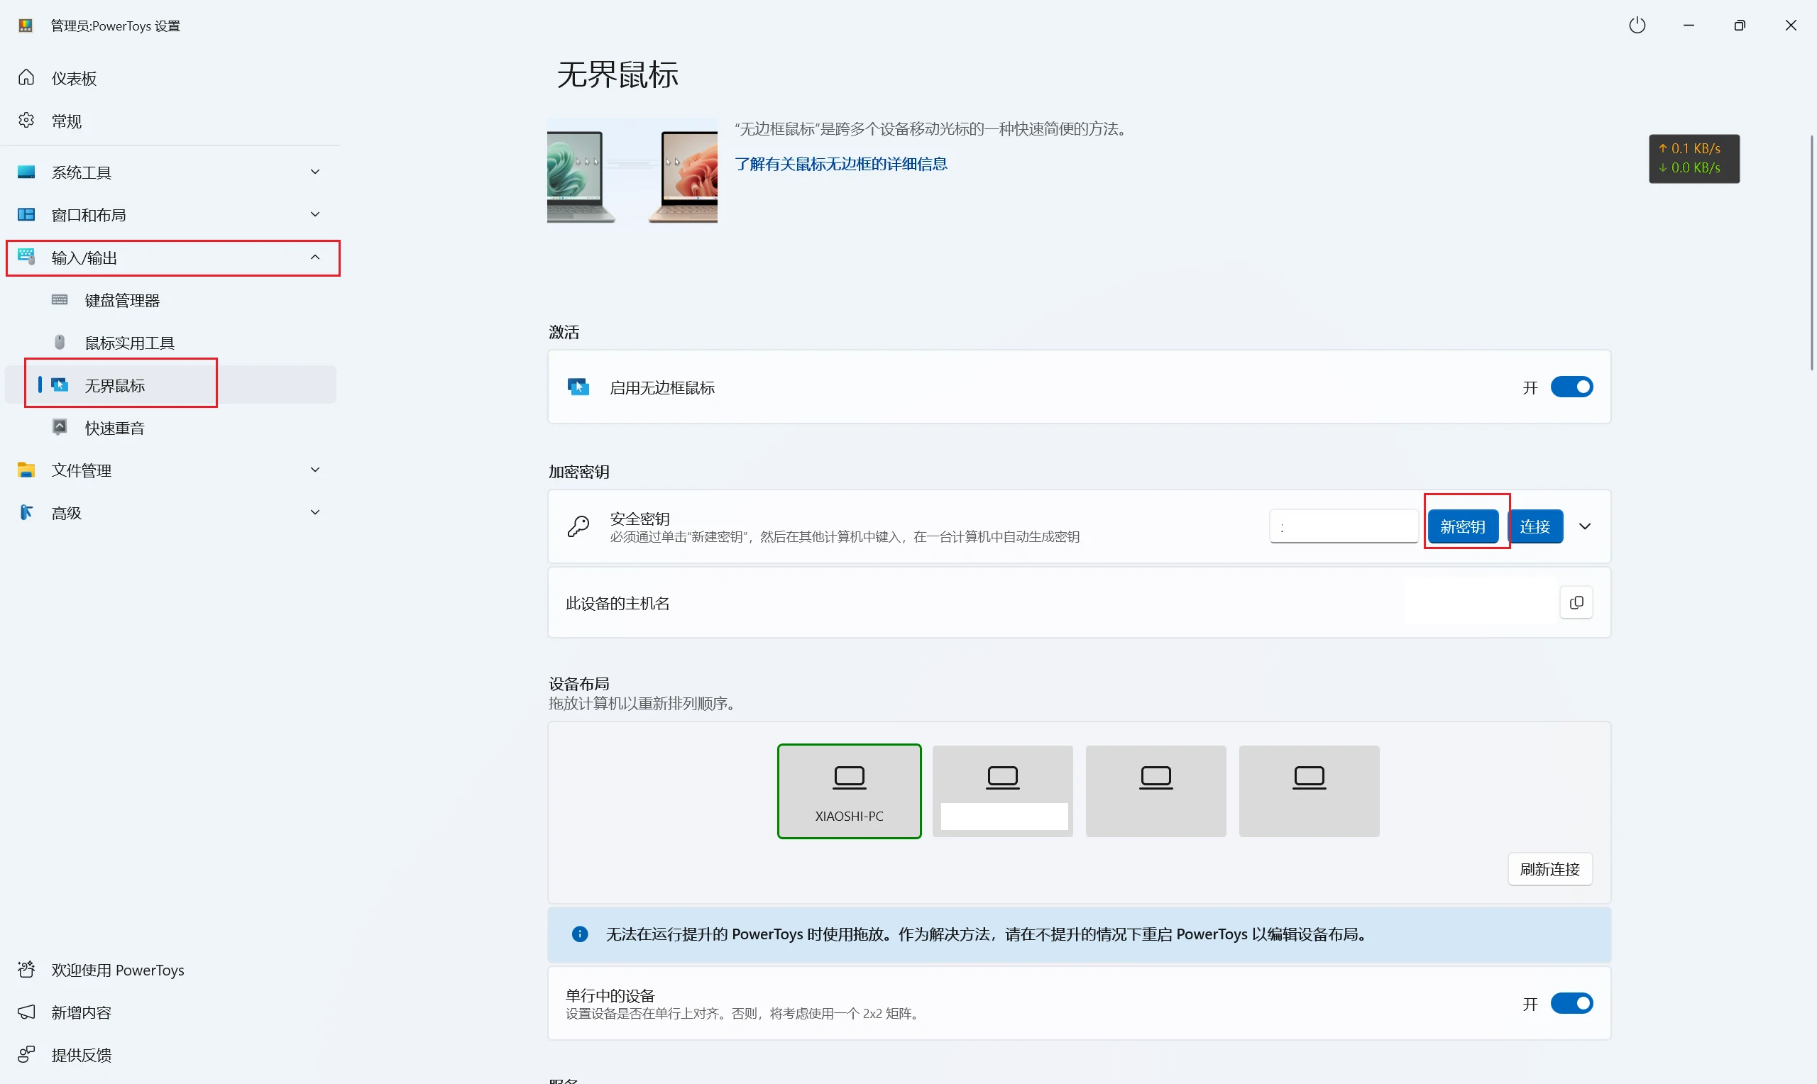Select the XIAOSHI-PC device tile

click(x=849, y=791)
